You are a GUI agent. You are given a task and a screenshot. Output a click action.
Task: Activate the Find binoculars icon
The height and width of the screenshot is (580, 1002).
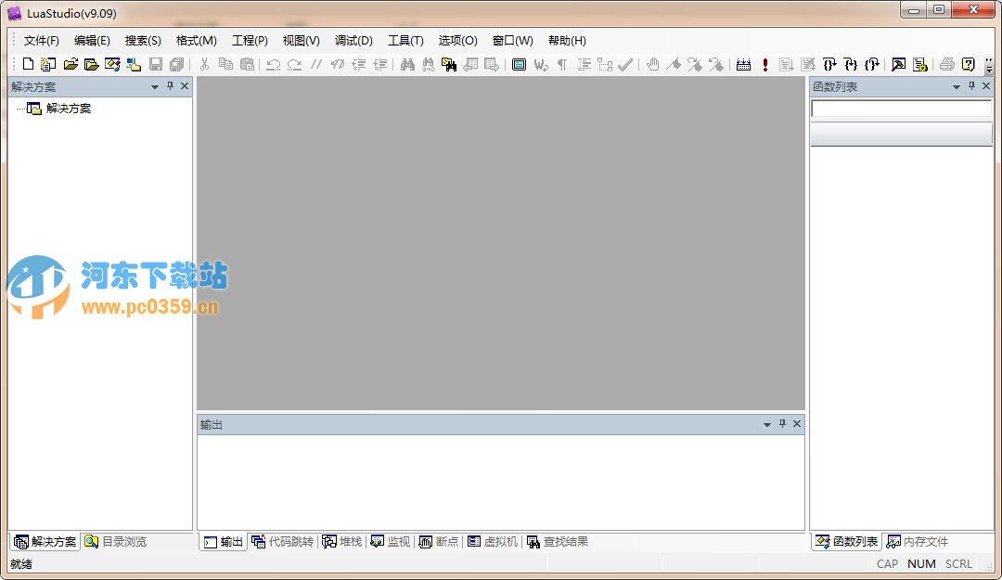click(x=406, y=64)
